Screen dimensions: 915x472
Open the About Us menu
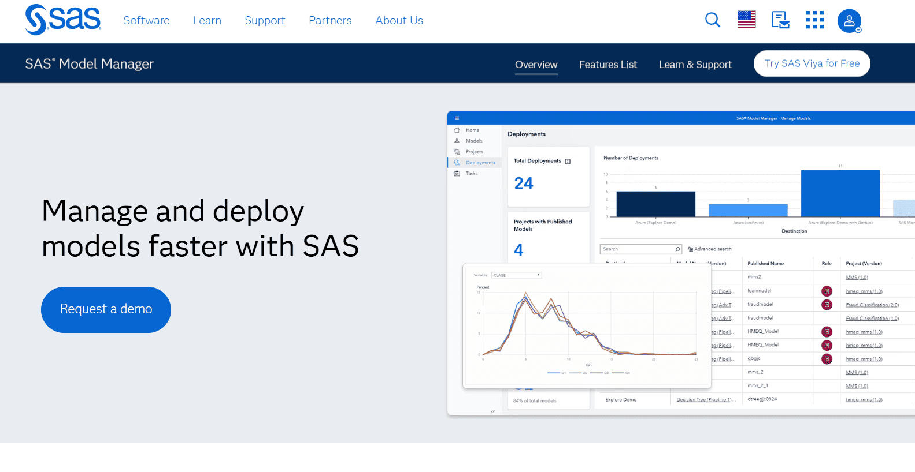pos(399,20)
